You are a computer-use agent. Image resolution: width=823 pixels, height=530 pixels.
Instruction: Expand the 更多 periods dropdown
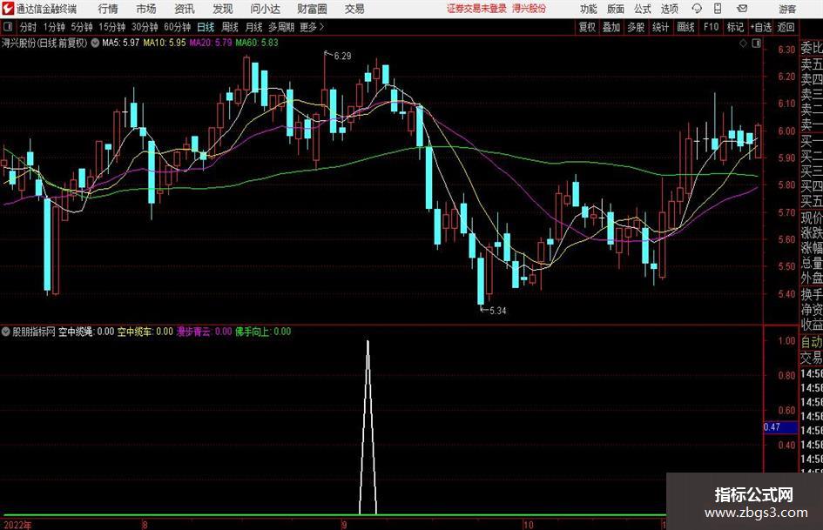(312, 27)
